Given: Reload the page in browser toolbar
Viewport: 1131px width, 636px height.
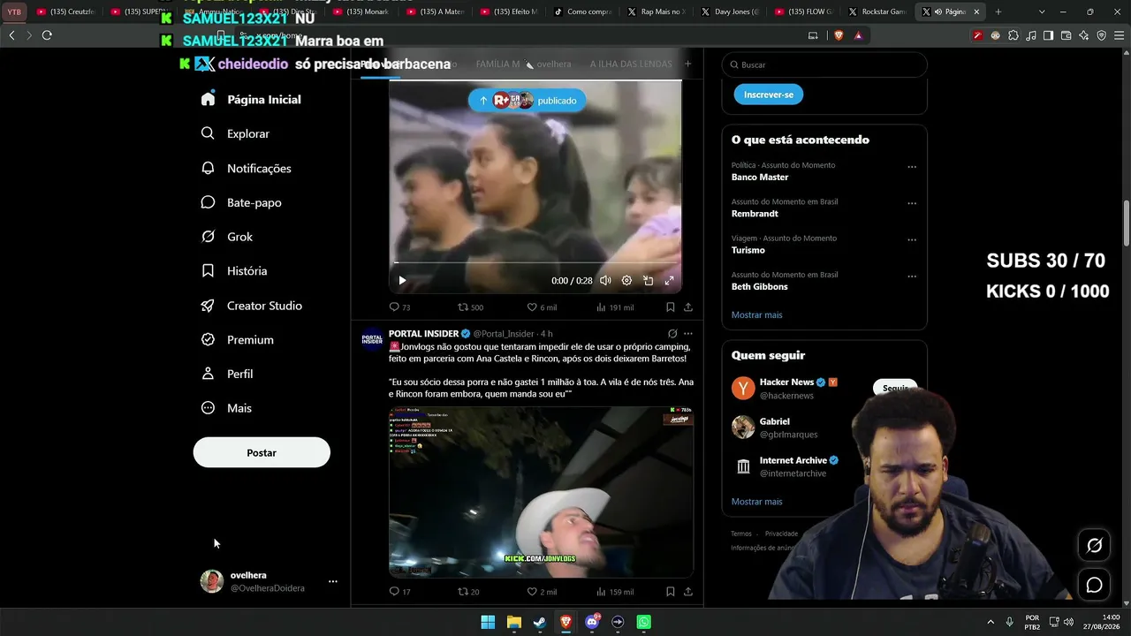Looking at the screenshot, I should 47,35.
